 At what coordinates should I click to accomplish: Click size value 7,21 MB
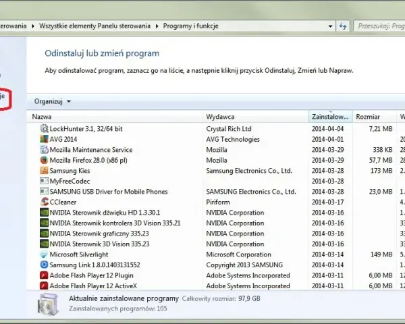(381, 129)
